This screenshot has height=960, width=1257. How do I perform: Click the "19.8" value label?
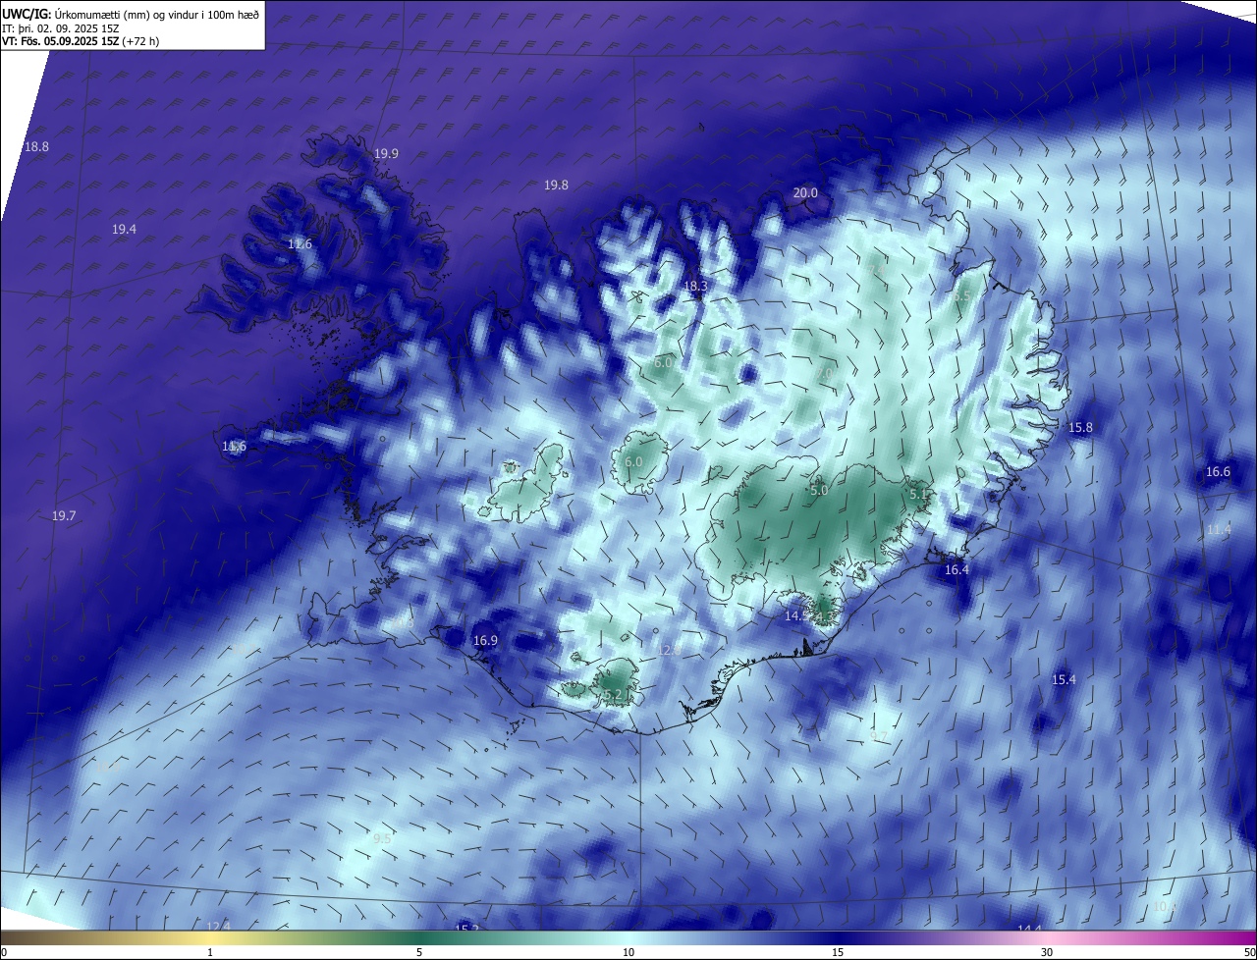click(x=556, y=185)
